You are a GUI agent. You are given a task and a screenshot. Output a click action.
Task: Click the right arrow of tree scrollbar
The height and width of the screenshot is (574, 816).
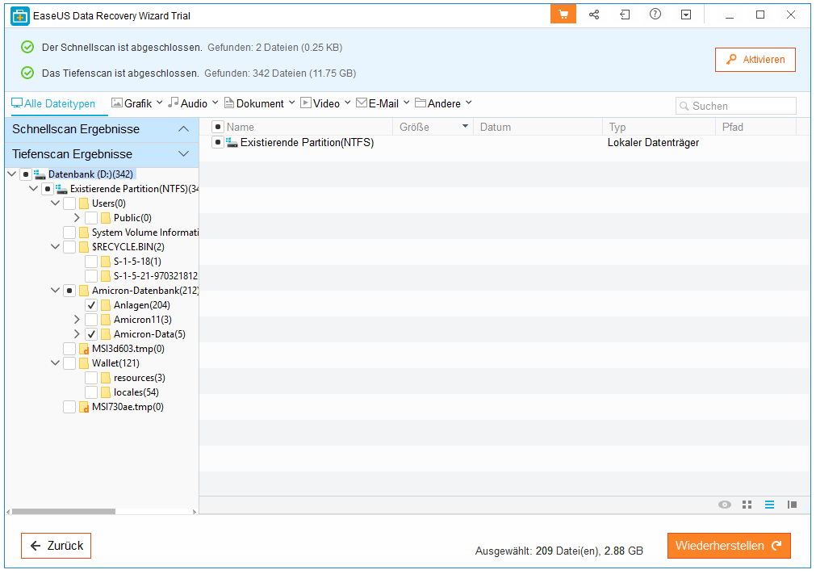point(195,512)
